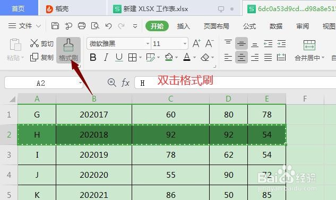Align text left

228,58
